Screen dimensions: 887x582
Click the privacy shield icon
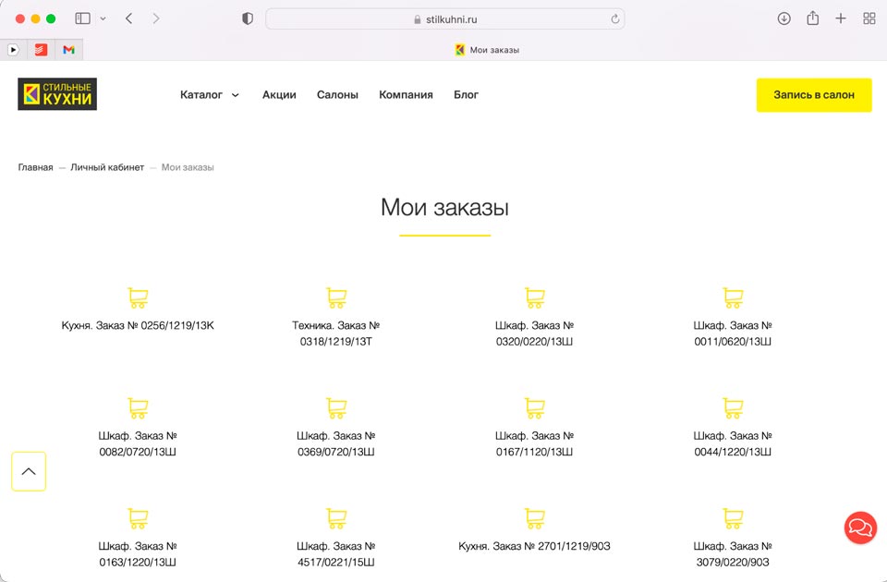pyautogui.click(x=248, y=18)
